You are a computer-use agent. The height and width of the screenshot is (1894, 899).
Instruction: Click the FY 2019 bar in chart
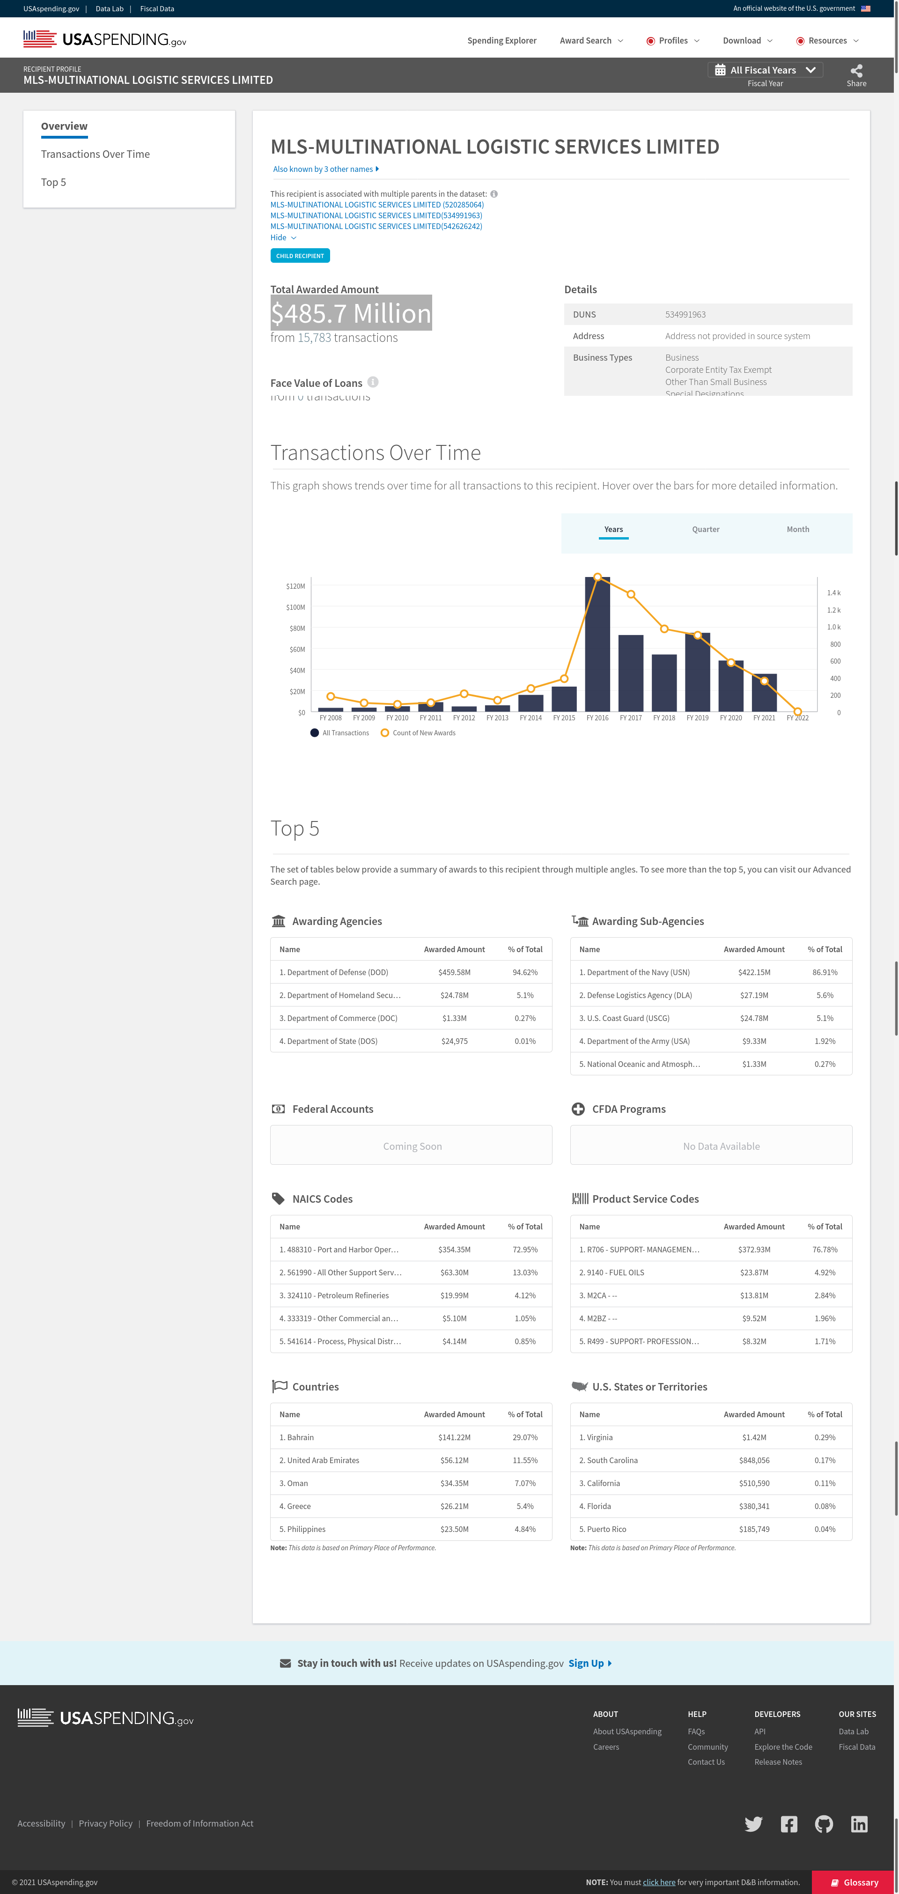tap(698, 671)
